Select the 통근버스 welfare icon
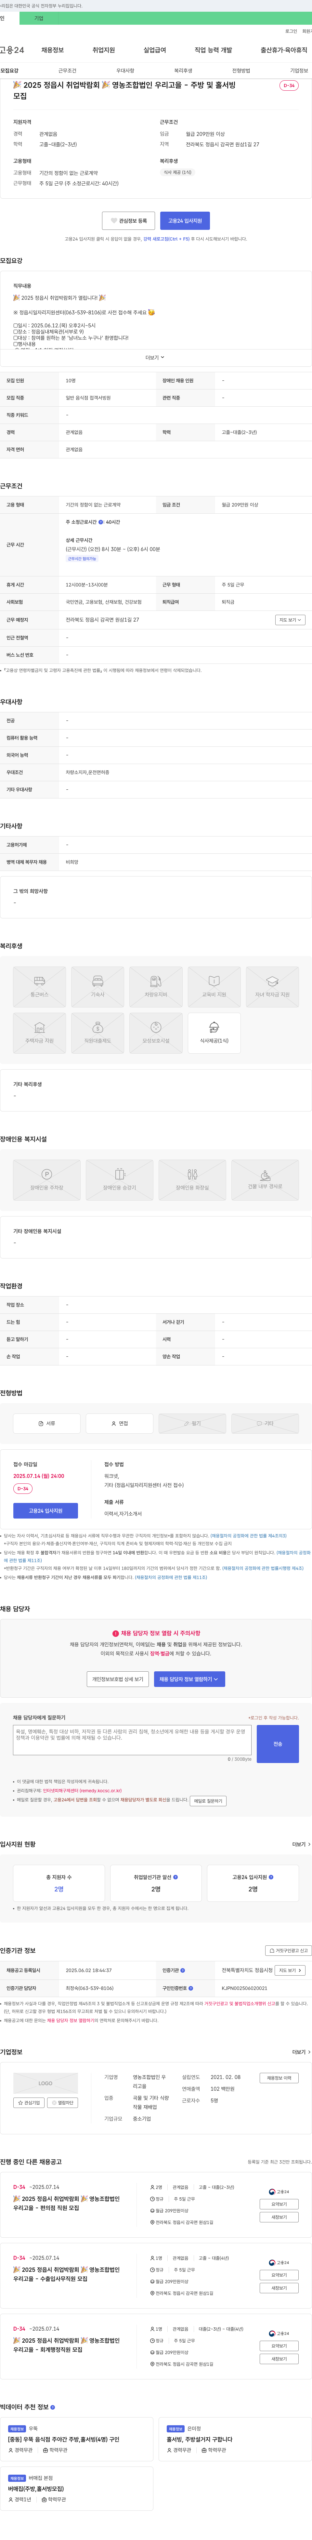312x2540 pixels. click(39, 987)
